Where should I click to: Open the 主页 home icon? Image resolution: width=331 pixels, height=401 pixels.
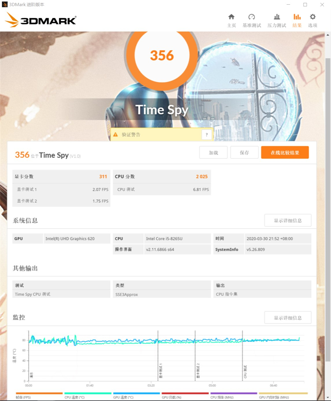tap(232, 17)
